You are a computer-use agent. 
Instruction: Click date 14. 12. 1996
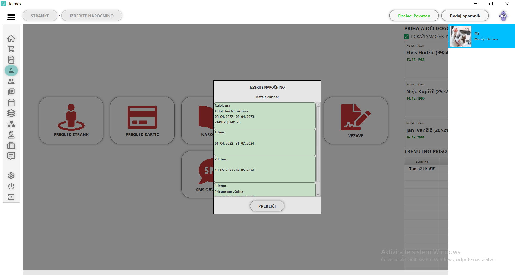click(415, 99)
